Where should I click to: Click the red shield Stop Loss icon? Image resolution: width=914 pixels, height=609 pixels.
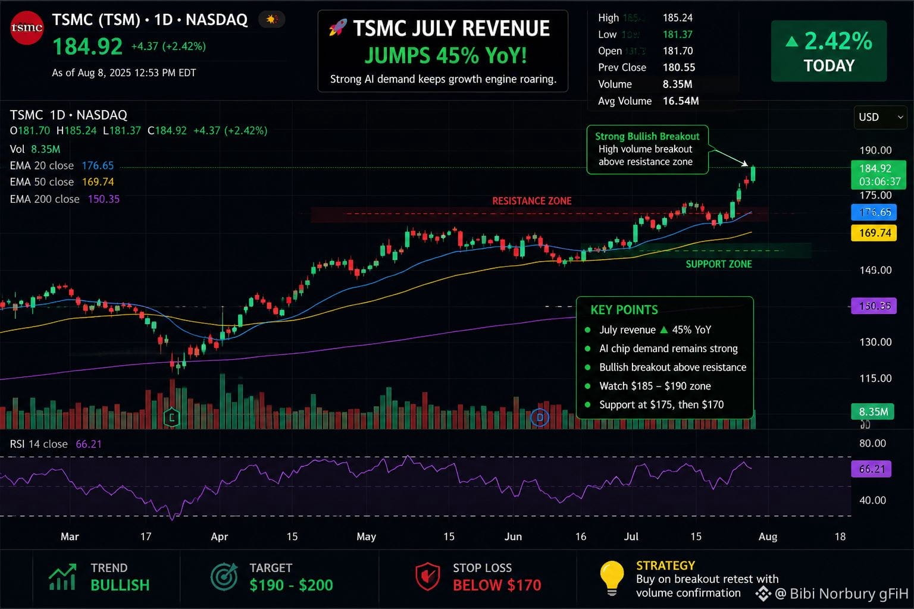[x=427, y=577]
